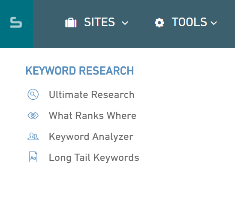Select Long Tail Keywords
The height and width of the screenshot is (199, 235).
[x=94, y=157]
